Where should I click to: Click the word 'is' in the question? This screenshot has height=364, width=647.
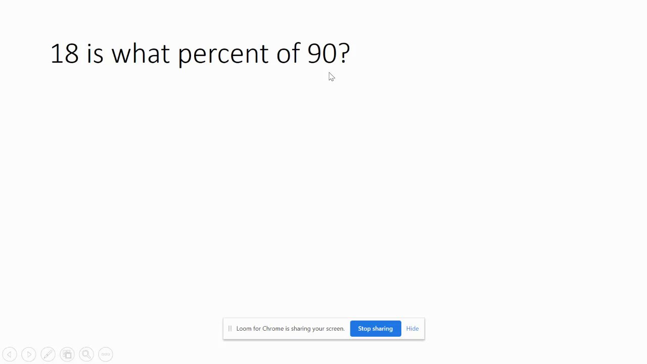[x=95, y=54]
